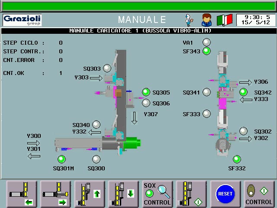
Task: Click the VA1 indicator lamp
Action: click(206, 42)
